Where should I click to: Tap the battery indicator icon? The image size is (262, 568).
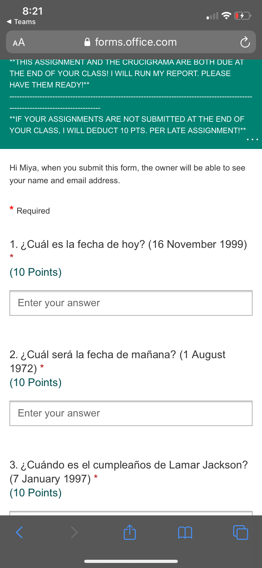click(x=243, y=16)
